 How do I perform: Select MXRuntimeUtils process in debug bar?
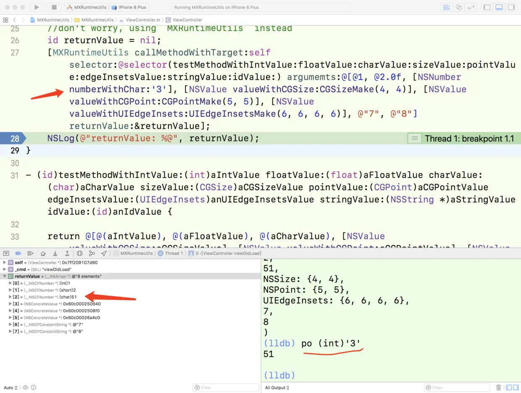[133, 253]
